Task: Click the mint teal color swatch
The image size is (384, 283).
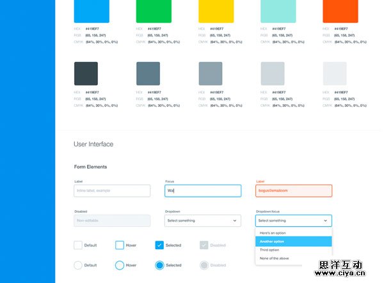Action: click(278, 11)
